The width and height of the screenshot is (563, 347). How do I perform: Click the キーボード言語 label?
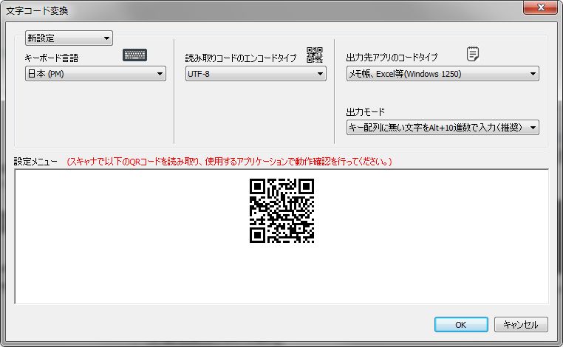[52, 58]
